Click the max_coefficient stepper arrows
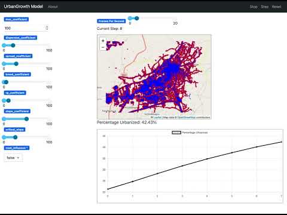The image size is (287, 215). coord(47,27)
